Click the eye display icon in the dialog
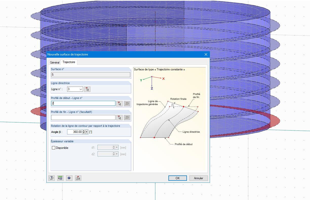This screenshot has width=310, height=200. [69, 178]
